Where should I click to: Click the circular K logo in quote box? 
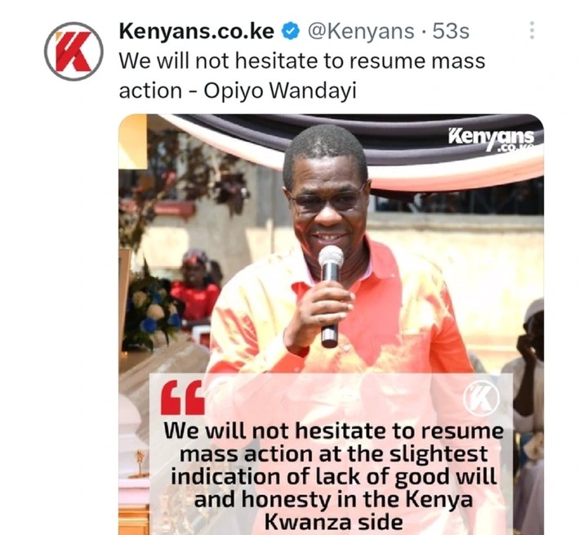(x=481, y=398)
